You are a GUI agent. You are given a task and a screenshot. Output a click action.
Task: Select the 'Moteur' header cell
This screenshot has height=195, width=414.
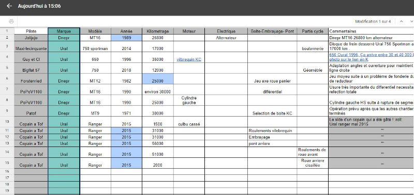coord(189,31)
